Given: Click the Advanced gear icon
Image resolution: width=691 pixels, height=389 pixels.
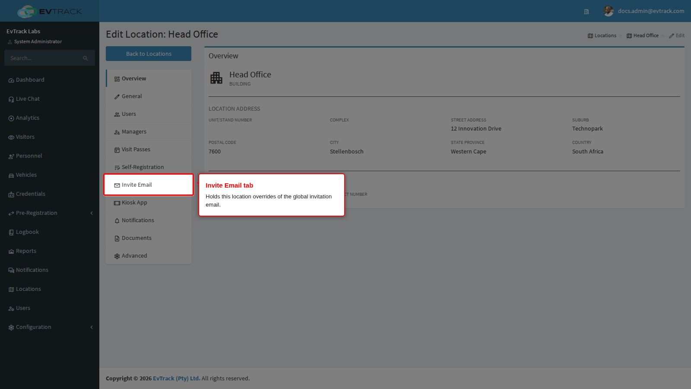Looking at the screenshot, I should coord(117,256).
